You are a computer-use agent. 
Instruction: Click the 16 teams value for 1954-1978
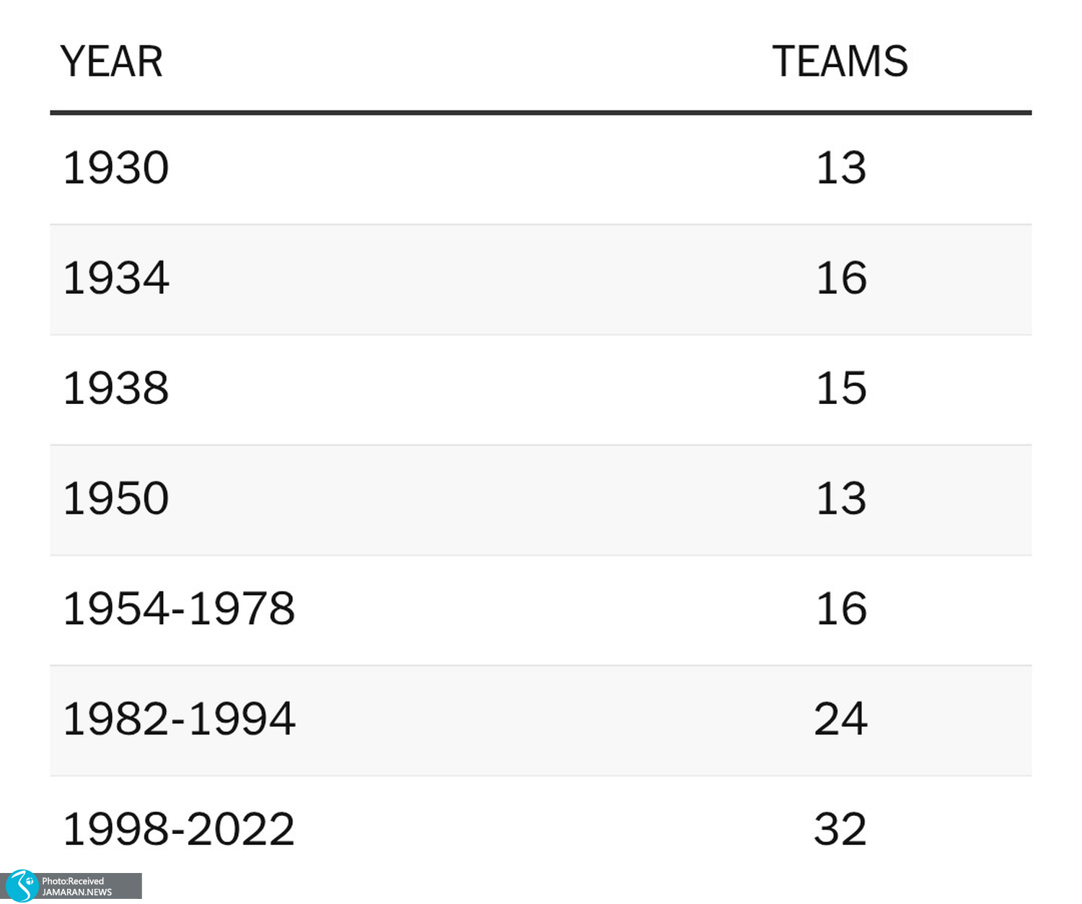click(x=841, y=609)
